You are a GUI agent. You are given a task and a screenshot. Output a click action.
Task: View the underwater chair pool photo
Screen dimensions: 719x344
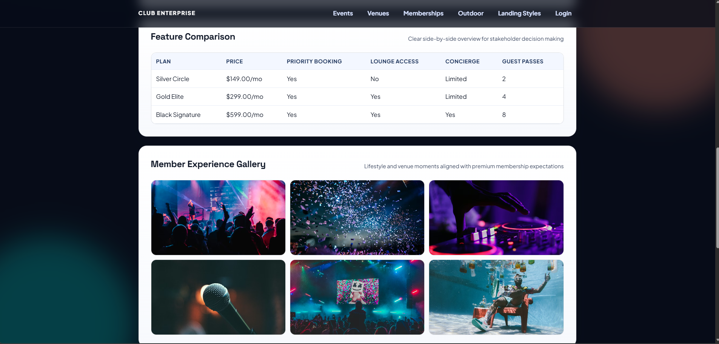(x=496, y=297)
